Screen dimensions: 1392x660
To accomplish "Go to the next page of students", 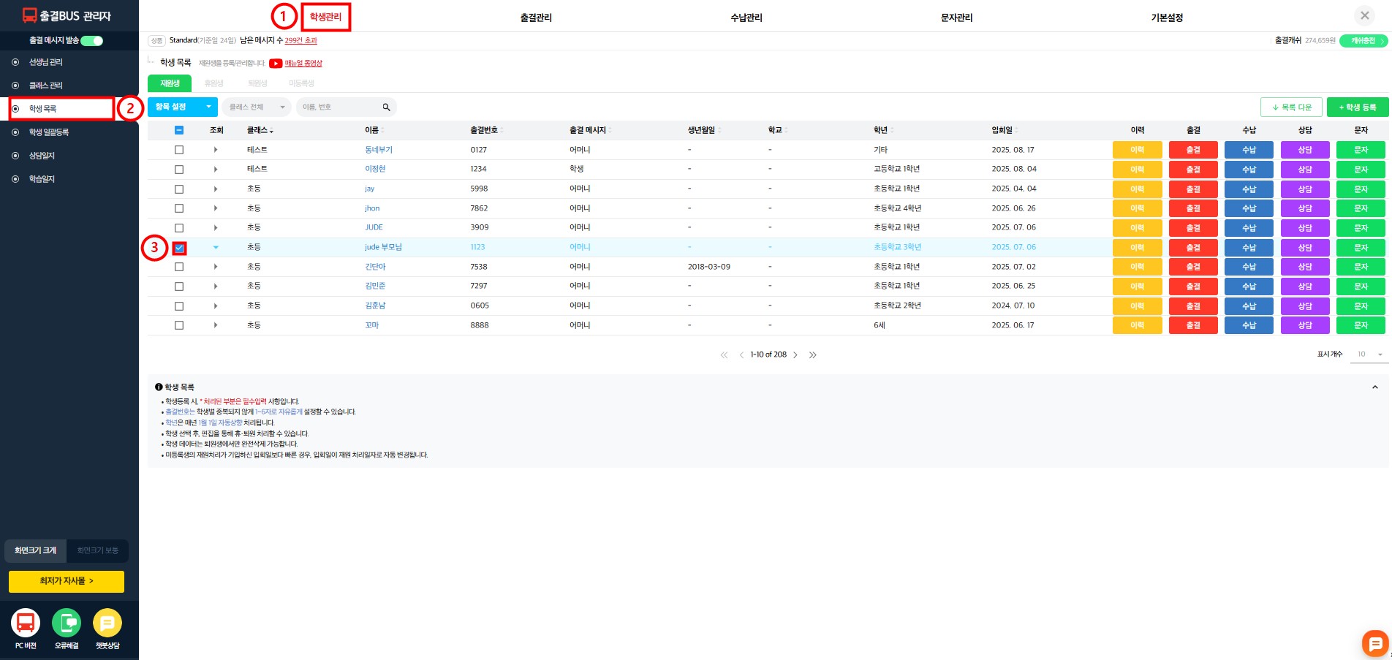I will [x=795, y=355].
